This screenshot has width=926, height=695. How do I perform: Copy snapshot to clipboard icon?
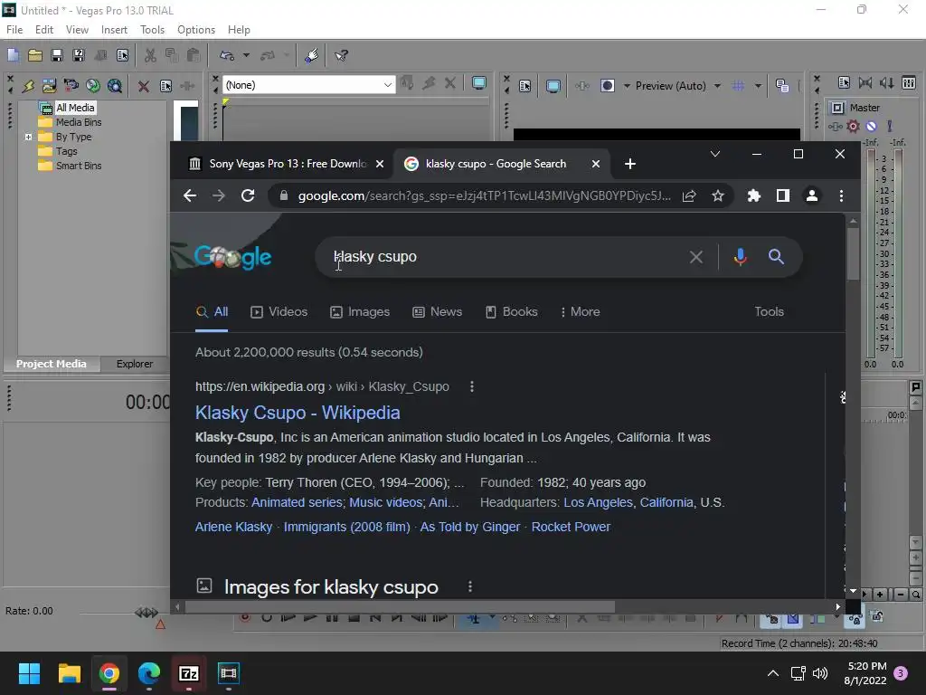(782, 86)
